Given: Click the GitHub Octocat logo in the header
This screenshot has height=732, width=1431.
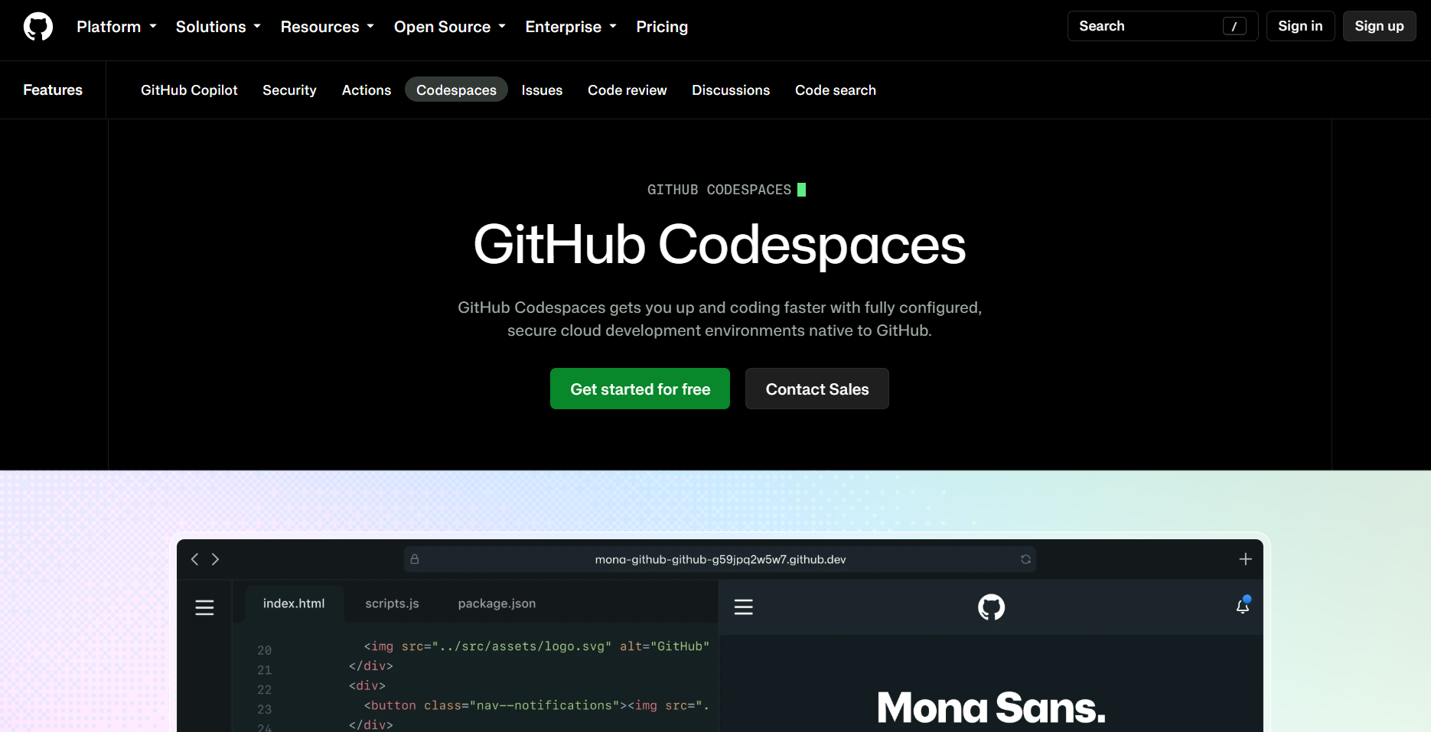Looking at the screenshot, I should tap(38, 27).
